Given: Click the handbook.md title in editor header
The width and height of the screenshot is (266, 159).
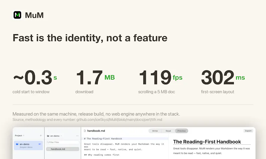Looking at the screenshot, I should tap(96, 131).
